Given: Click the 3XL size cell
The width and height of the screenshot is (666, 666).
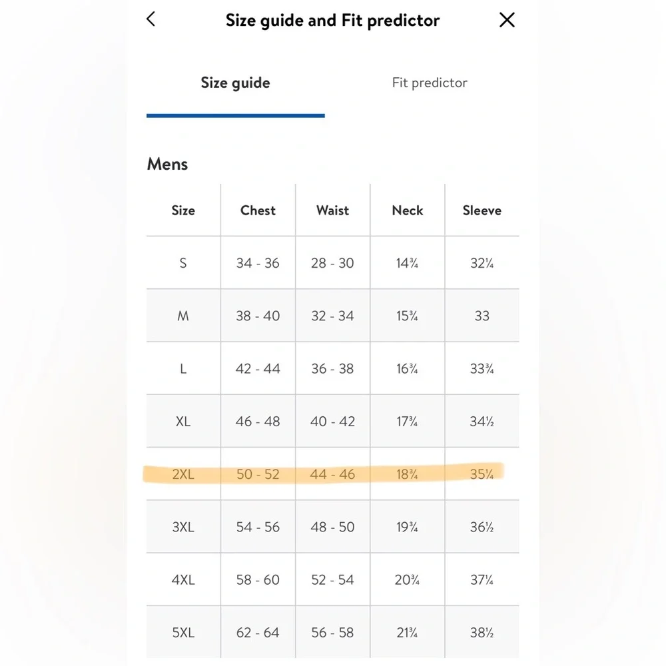Looking at the screenshot, I should tap(183, 527).
